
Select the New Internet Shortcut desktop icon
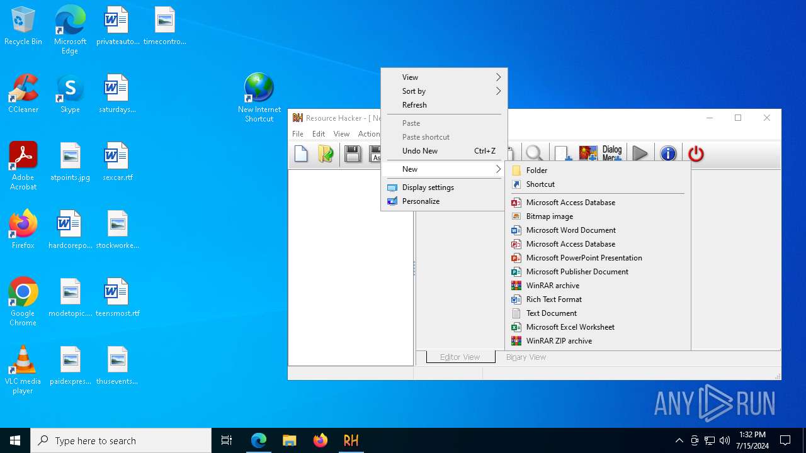pyautogui.click(x=259, y=98)
